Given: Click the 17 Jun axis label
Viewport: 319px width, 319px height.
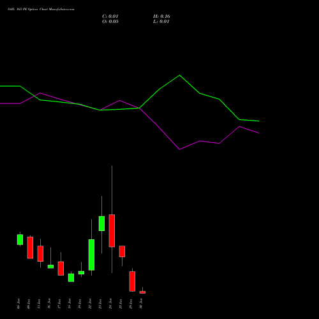Looking at the screenshot, I should coord(59,304).
